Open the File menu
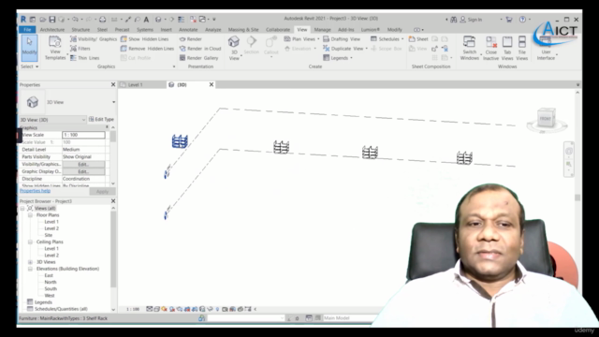 (x=27, y=29)
